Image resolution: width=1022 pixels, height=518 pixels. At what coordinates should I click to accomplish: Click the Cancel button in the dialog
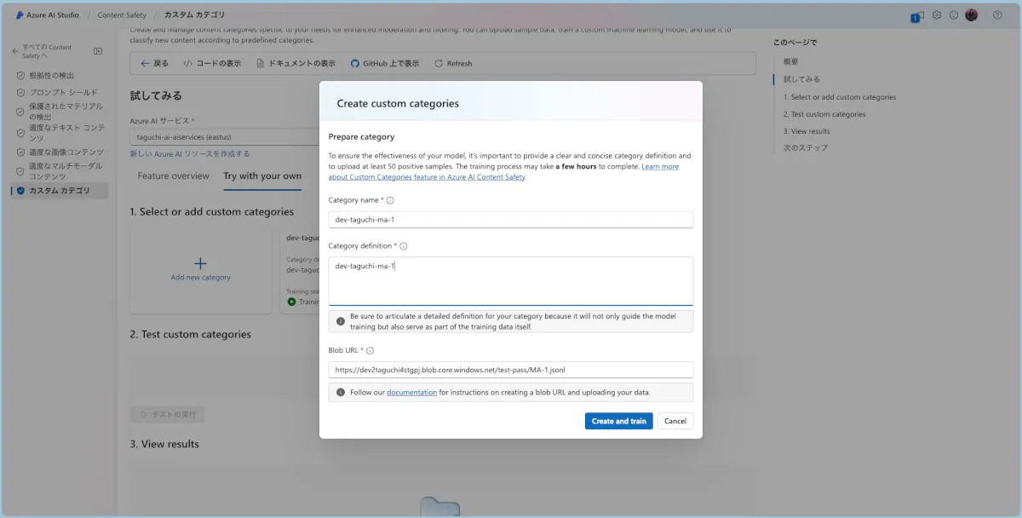(675, 421)
